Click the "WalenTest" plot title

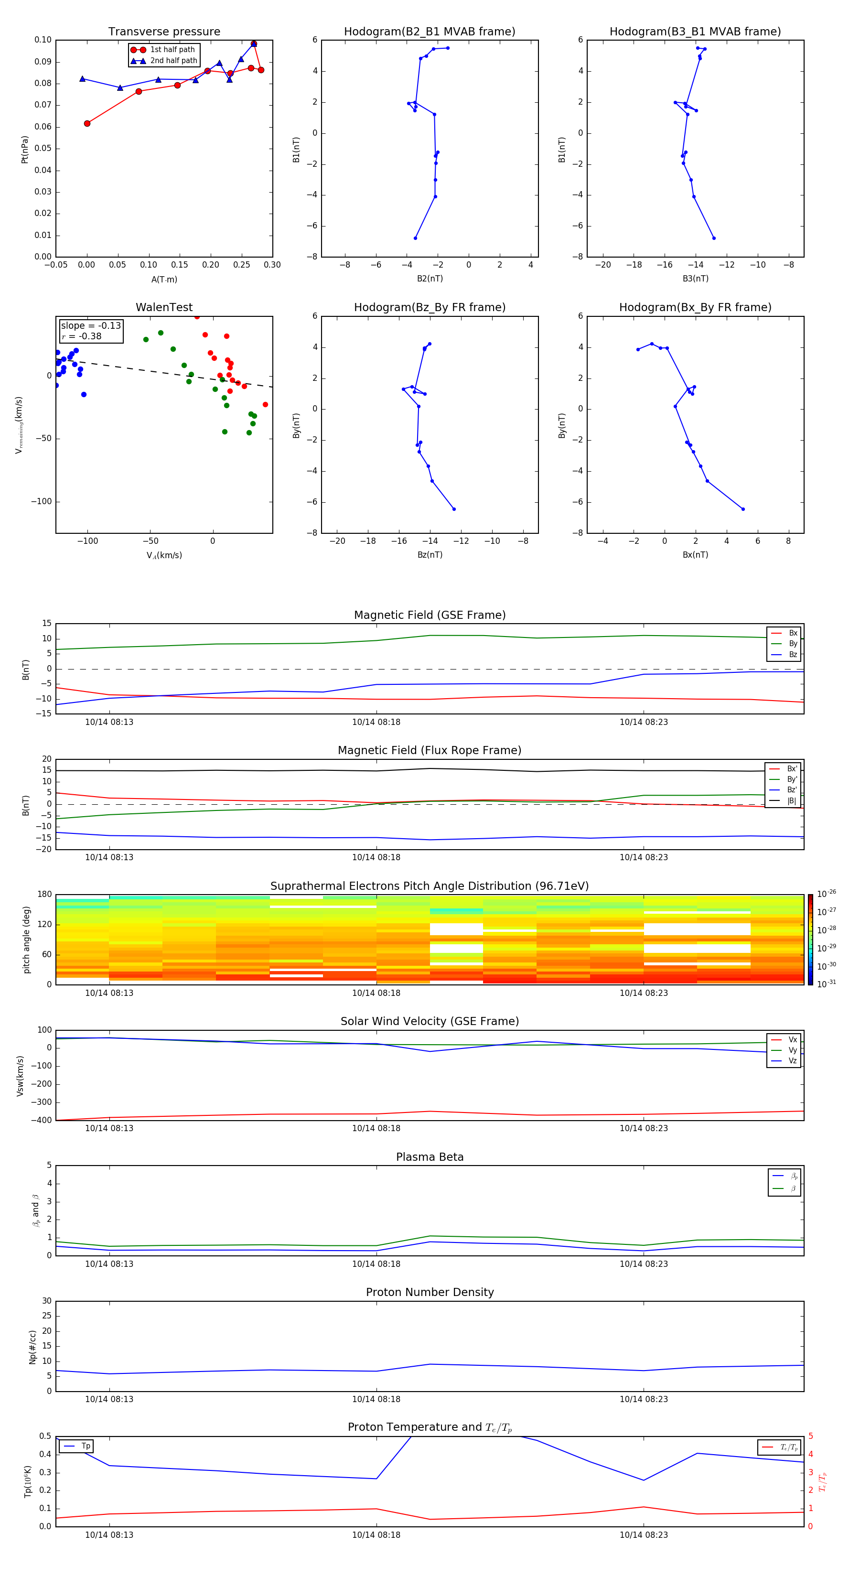point(164,307)
